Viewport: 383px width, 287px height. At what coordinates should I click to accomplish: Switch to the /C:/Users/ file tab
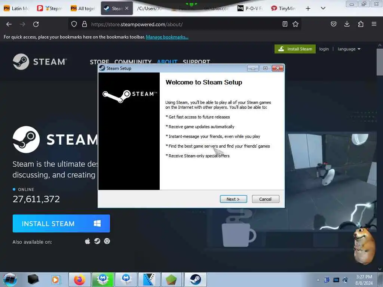pos(150,8)
